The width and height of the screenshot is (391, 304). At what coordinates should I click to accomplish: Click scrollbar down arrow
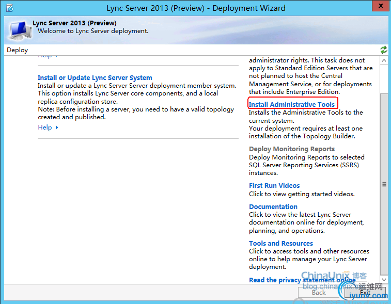[384, 280]
